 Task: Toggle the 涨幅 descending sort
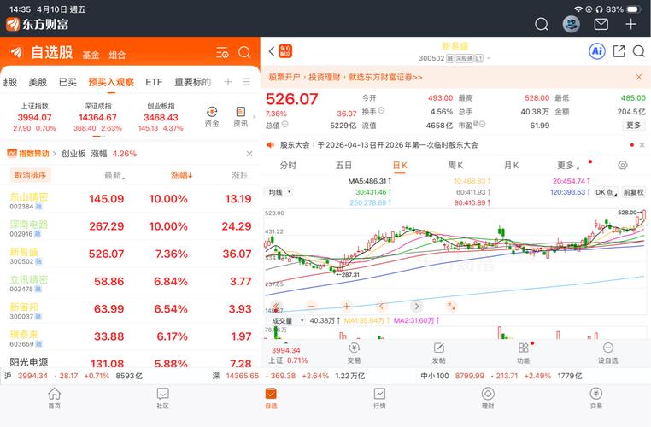(181, 175)
